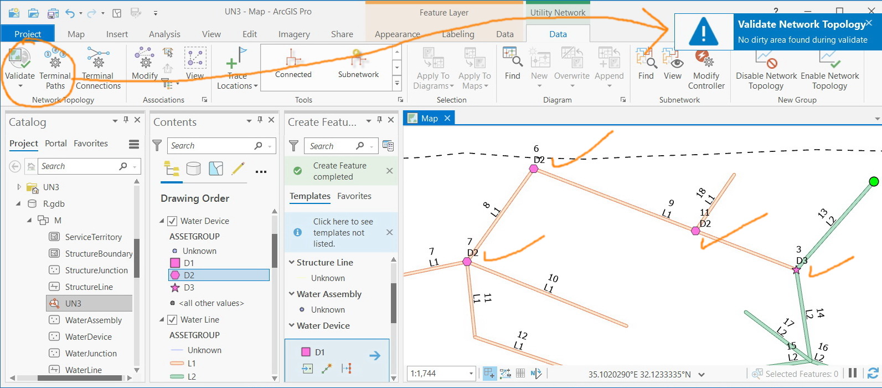Show List By Editing view
The image size is (882, 388).
coord(238,169)
